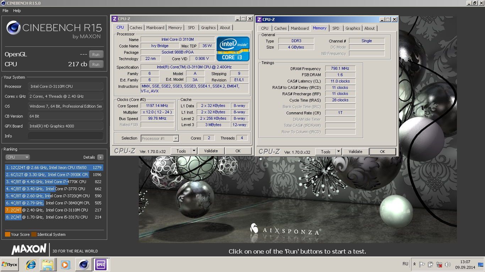Run the OpenGL benchmark
Viewport: 485px width, 272px height.
[96, 55]
